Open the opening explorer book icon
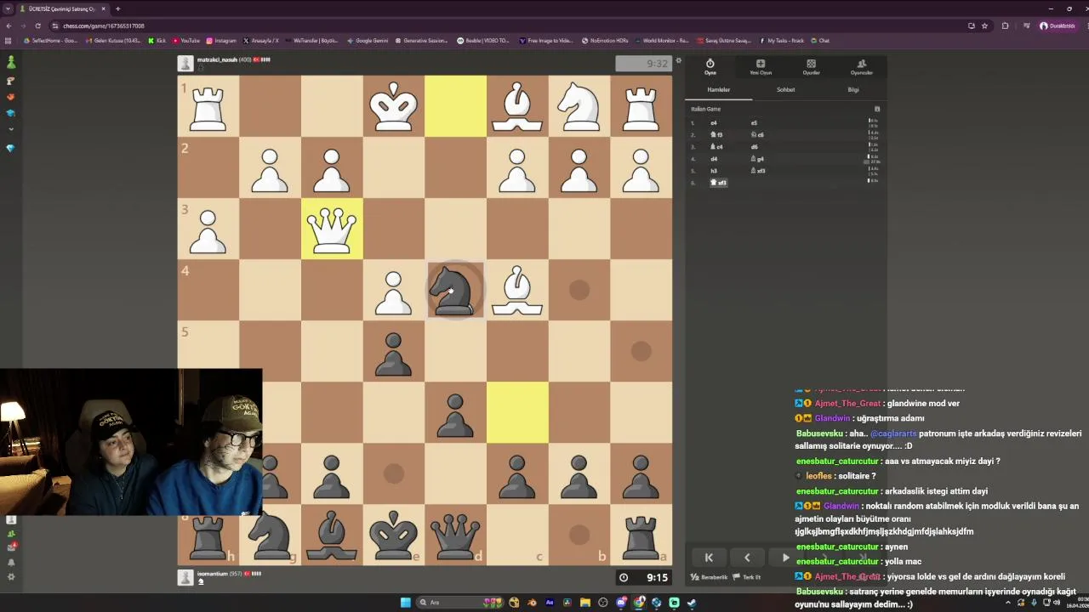The height and width of the screenshot is (612, 1089). [x=877, y=109]
